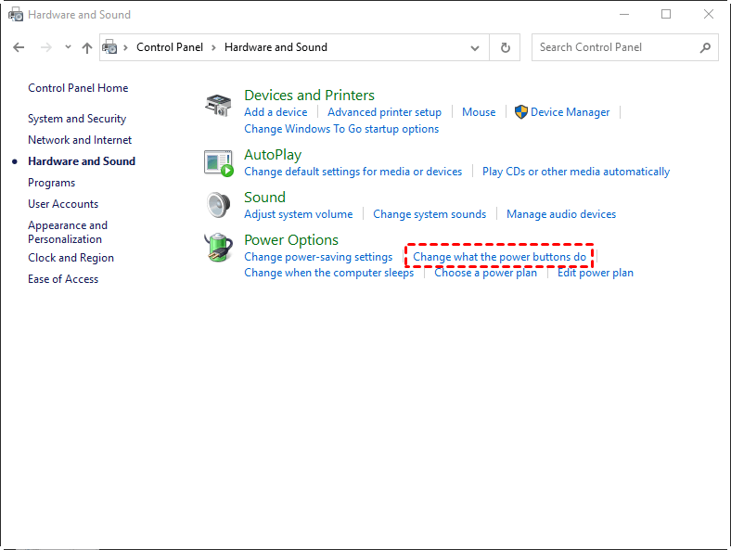The height and width of the screenshot is (550, 731).
Task: Change Windows To Go startup options
Action: click(341, 129)
